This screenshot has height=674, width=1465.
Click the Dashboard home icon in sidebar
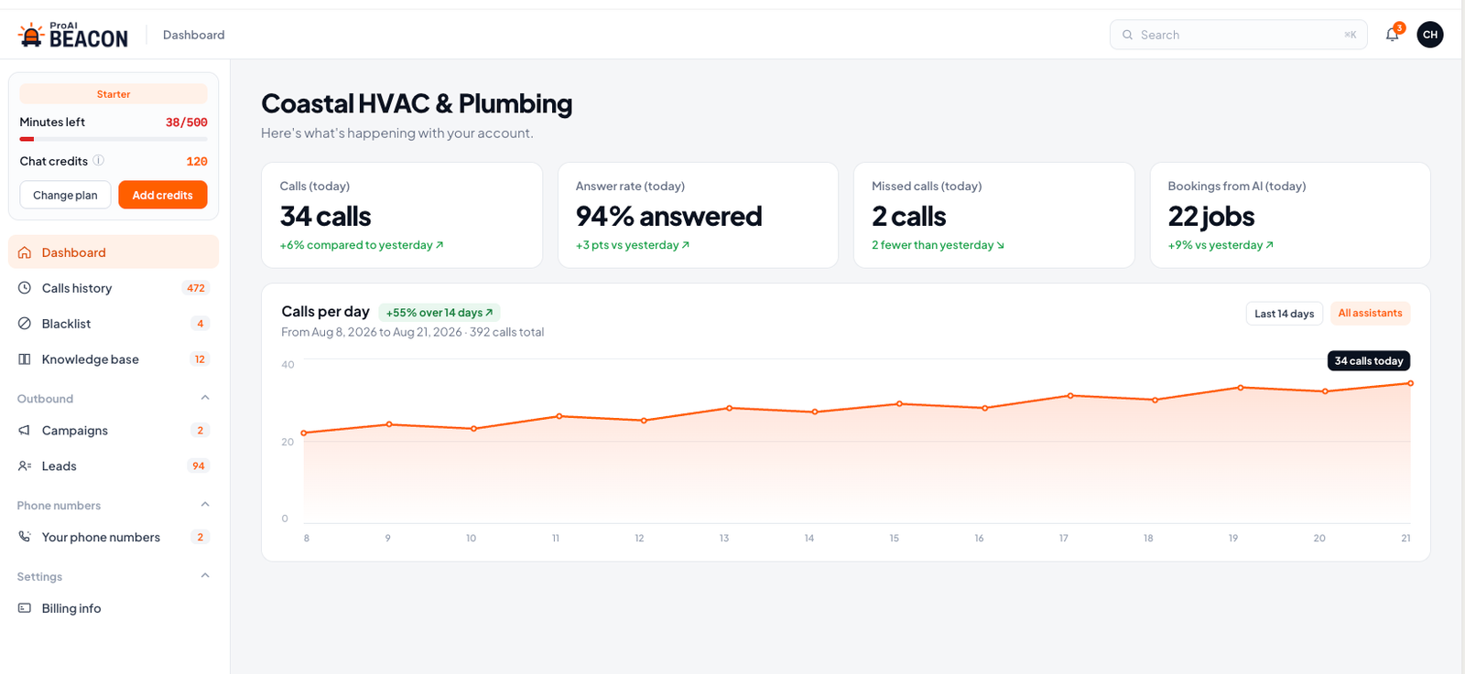coord(25,252)
